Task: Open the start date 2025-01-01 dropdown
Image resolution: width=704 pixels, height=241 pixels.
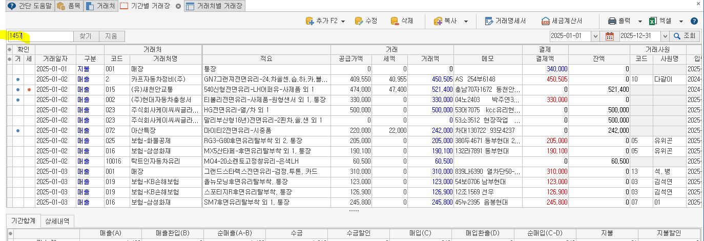Action: (594, 36)
